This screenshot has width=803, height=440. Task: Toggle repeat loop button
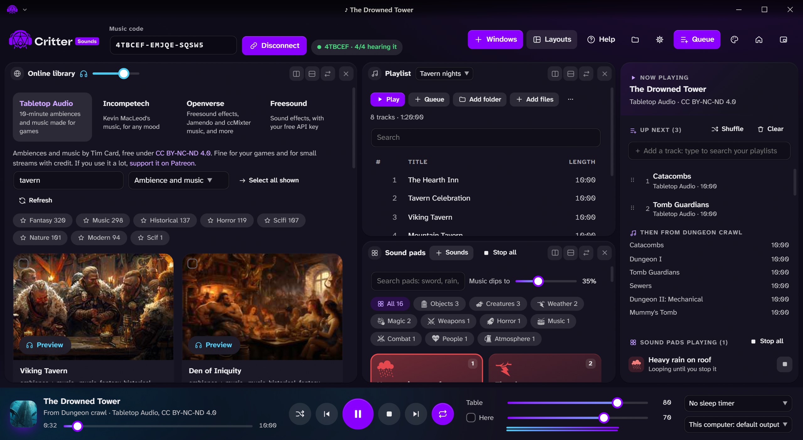(x=443, y=414)
